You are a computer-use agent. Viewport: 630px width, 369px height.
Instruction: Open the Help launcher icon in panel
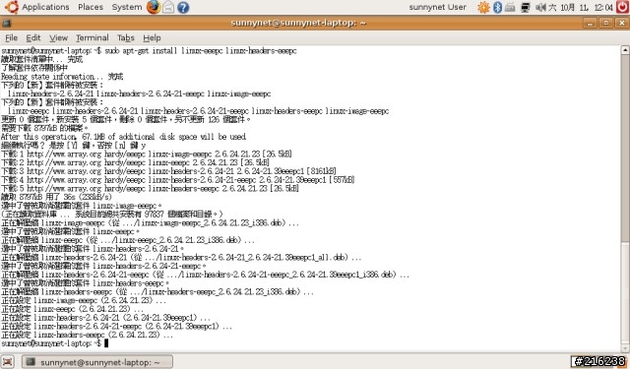[x=183, y=7]
